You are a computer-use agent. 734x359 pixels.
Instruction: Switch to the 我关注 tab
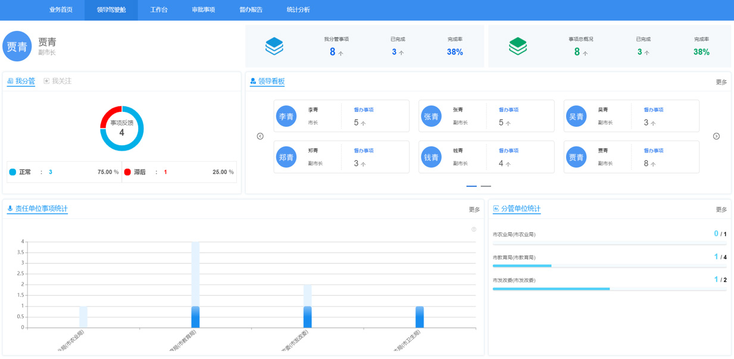pyautogui.click(x=58, y=81)
